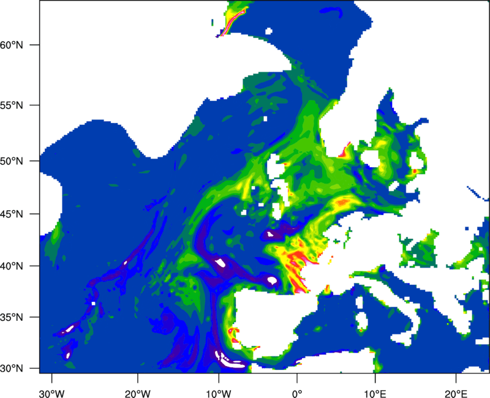Click the 10°W longitude label
Viewport: 490px width, 398px height.
(219, 394)
